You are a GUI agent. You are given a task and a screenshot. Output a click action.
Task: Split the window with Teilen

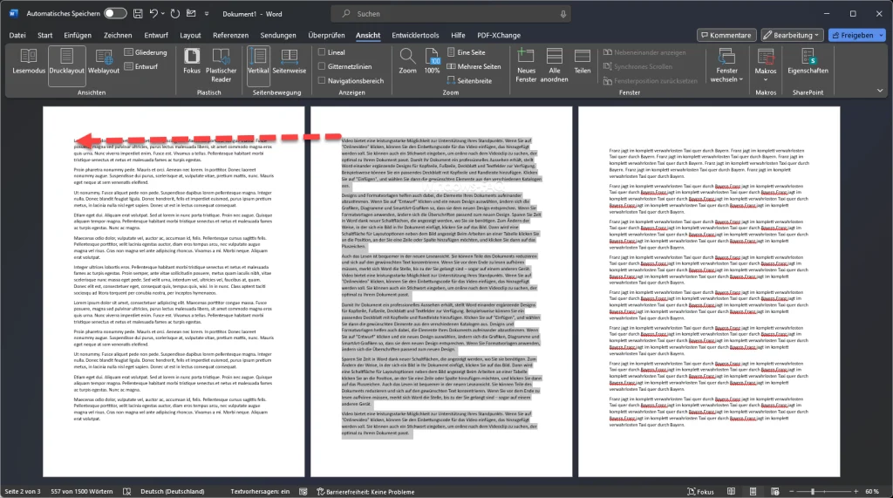582,62
